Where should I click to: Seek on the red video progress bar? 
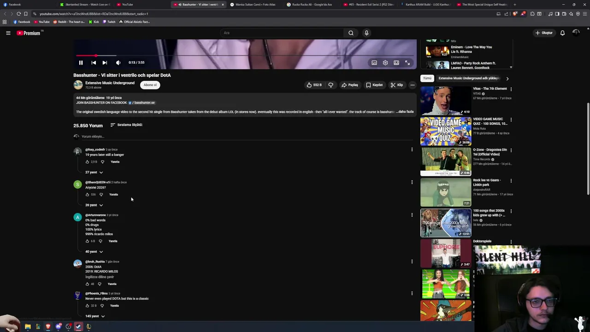click(246, 55)
